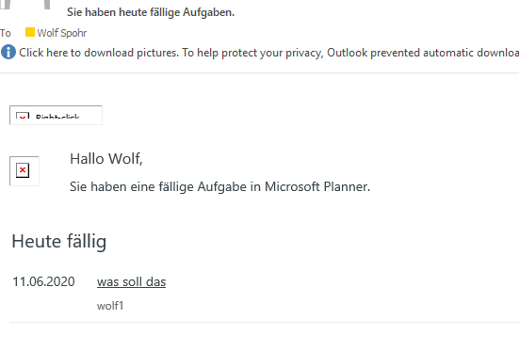Open the "was soll das" task link
Viewport: 519px width, 351px height.
pyautogui.click(x=132, y=282)
